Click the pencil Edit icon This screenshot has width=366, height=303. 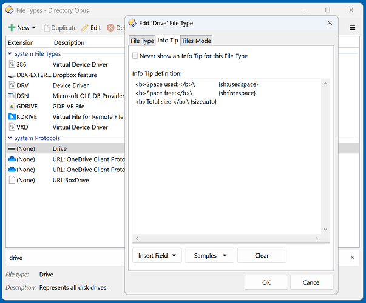85,28
